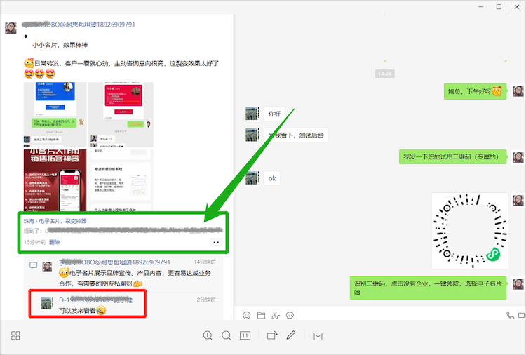
Task: Rotate the image with the rotate icon
Action: click(x=272, y=335)
